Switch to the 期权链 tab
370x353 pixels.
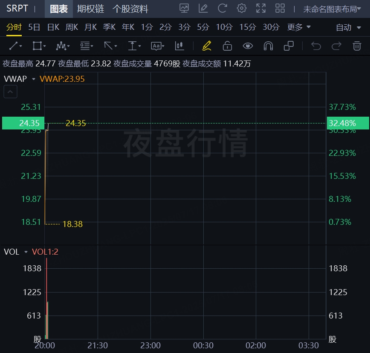click(90, 9)
